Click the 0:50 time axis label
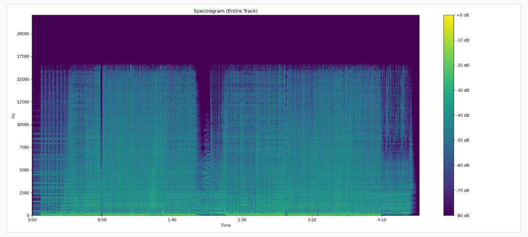The height and width of the screenshot is (237, 528). pyautogui.click(x=102, y=220)
